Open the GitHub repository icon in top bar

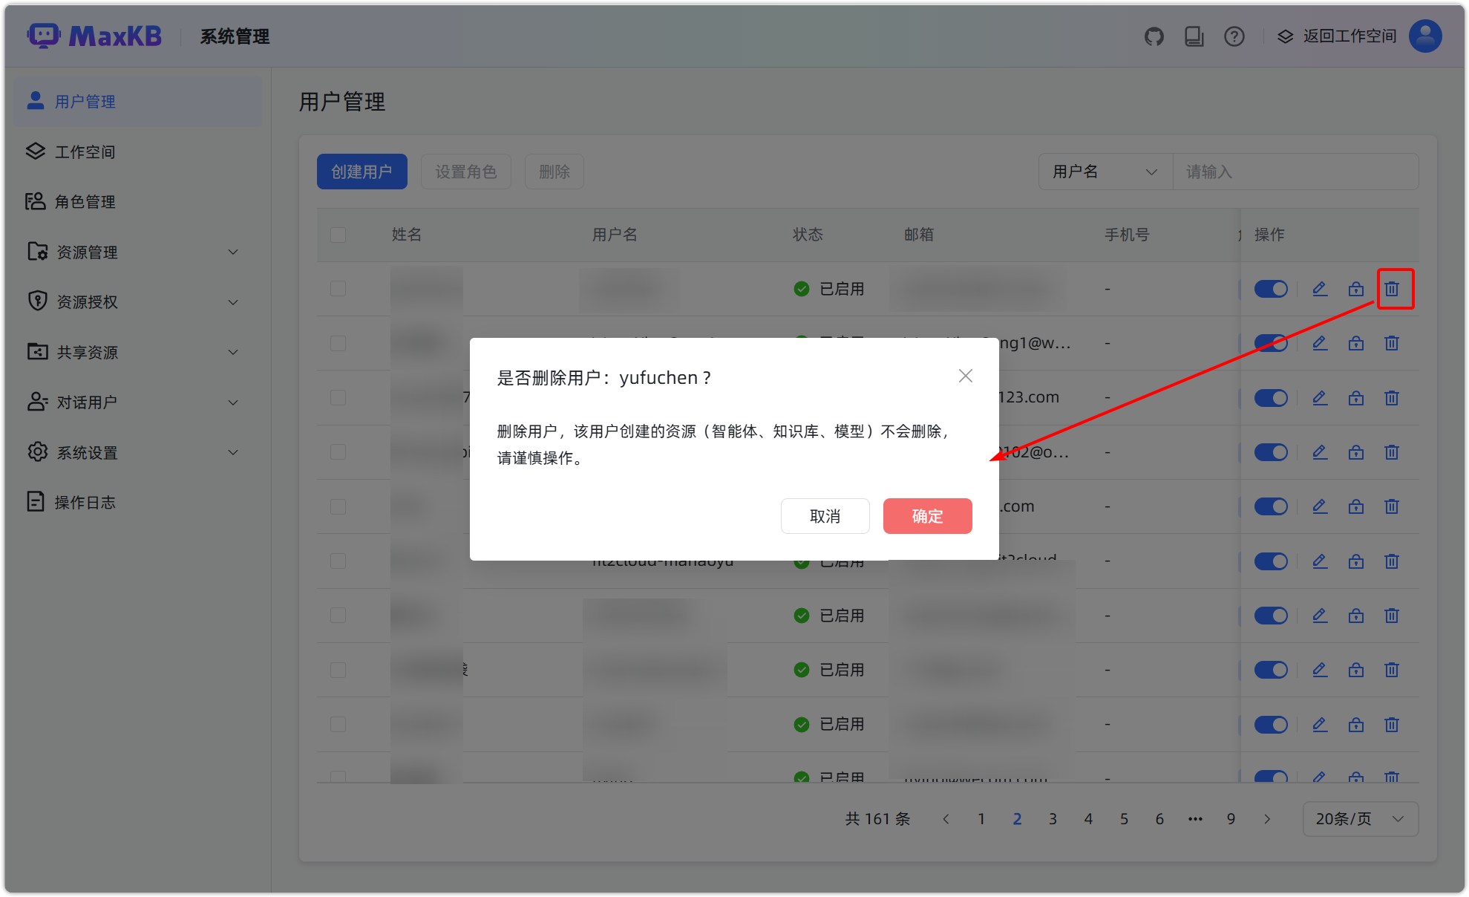pos(1154,36)
